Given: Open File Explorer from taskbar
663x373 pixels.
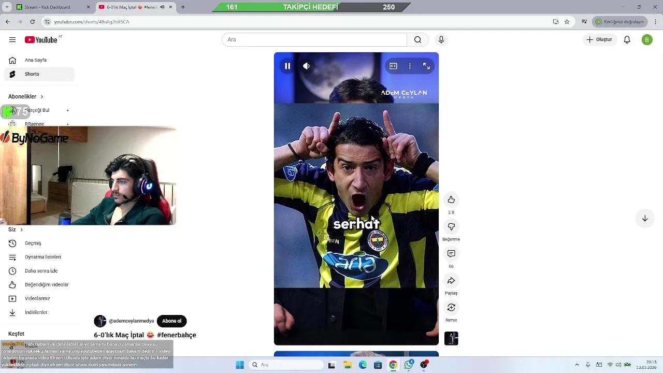Looking at the screenshot, I should point(348,365).
